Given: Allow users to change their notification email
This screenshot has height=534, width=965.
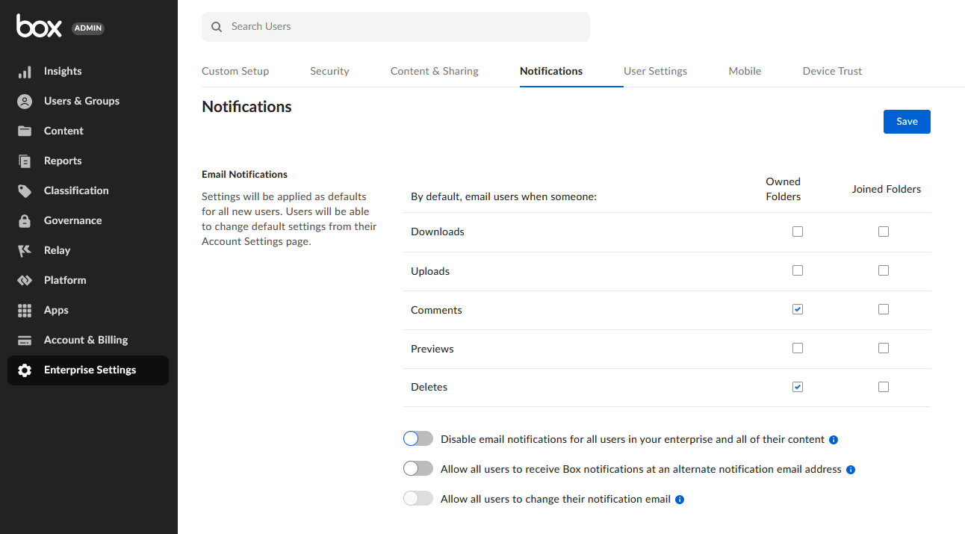Looking at the screenshot, I should point(418,498).
